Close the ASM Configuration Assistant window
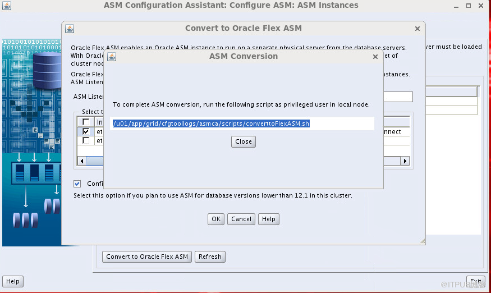This screenshot has height=293, width=491. [x=481, y=6]
